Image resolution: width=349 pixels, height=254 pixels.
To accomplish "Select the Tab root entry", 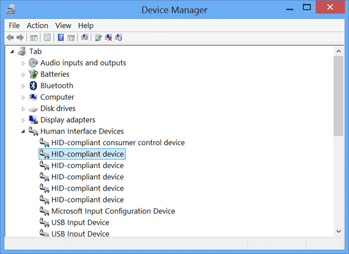I will [36, 51].
